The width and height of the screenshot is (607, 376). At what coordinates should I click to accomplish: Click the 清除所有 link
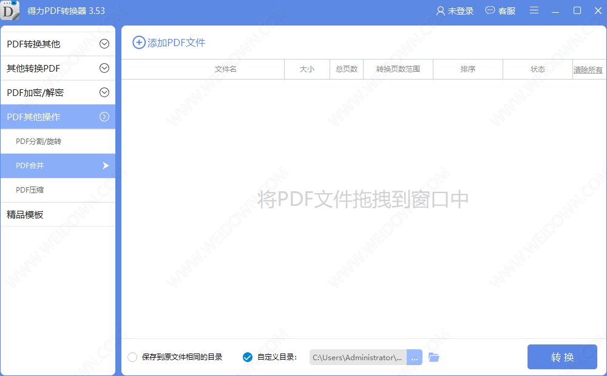[x=588, y=70]
